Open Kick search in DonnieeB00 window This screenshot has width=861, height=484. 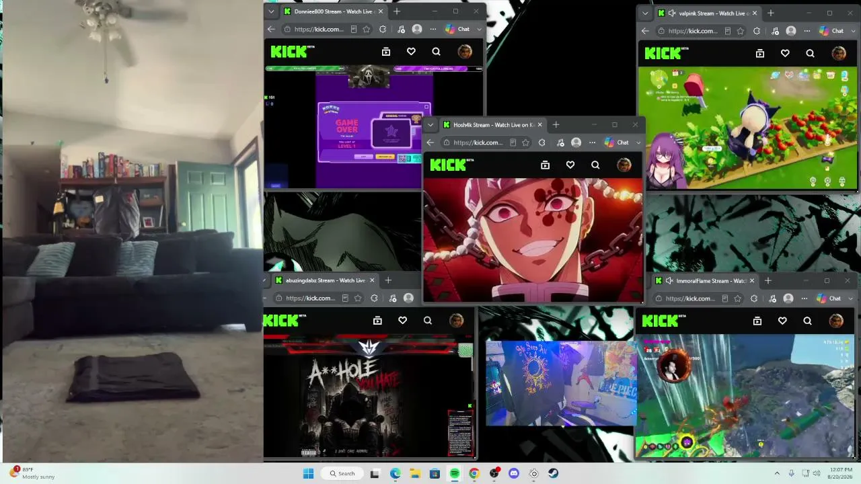[436, 52]
